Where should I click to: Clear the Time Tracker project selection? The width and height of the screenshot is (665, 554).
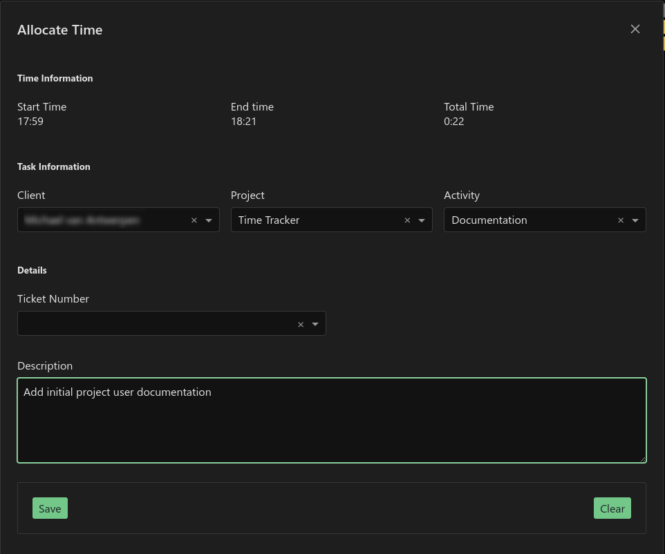pyautogui.click(x=407, y=220)
